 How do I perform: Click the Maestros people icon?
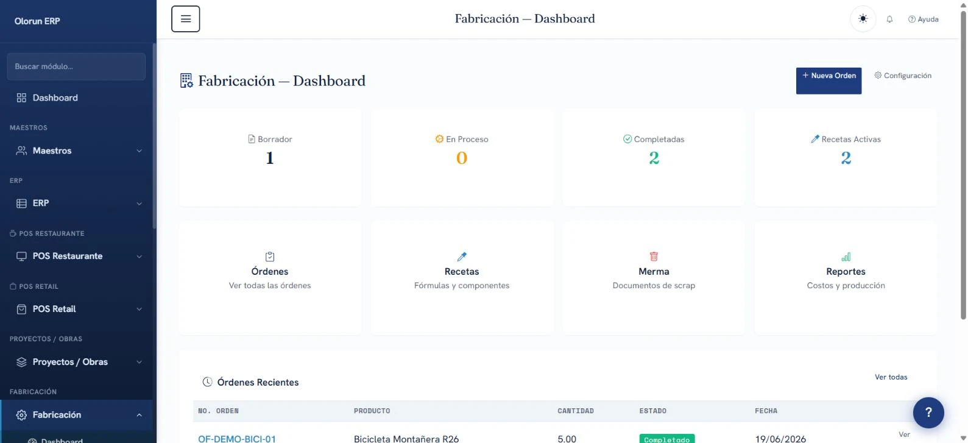(21, 151)
